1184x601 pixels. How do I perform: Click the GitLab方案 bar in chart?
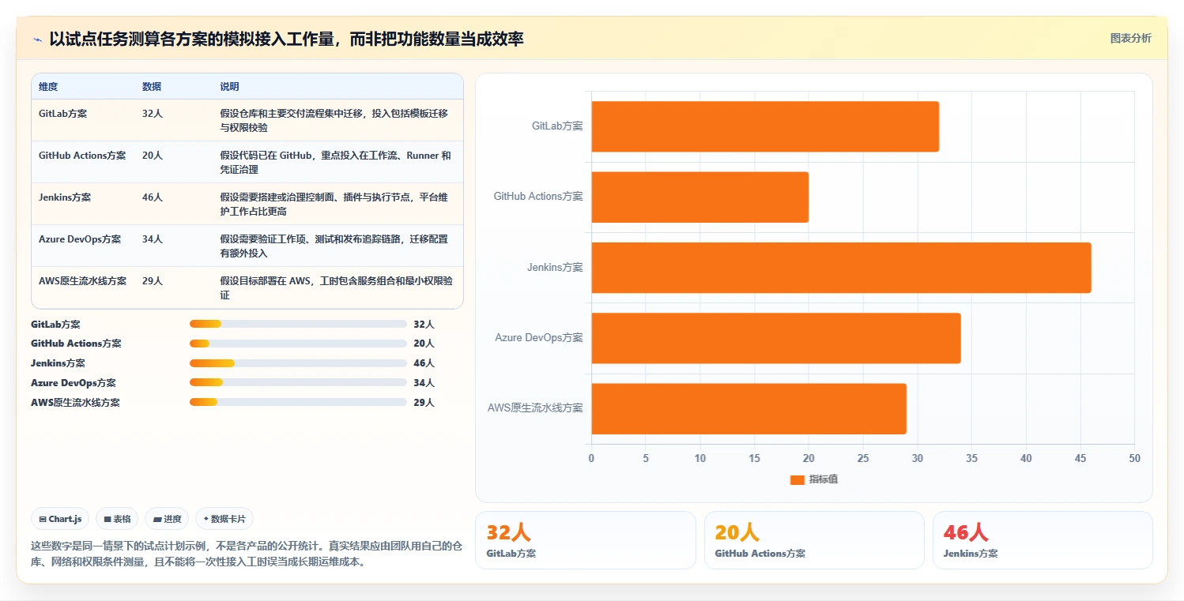(765, 126)
